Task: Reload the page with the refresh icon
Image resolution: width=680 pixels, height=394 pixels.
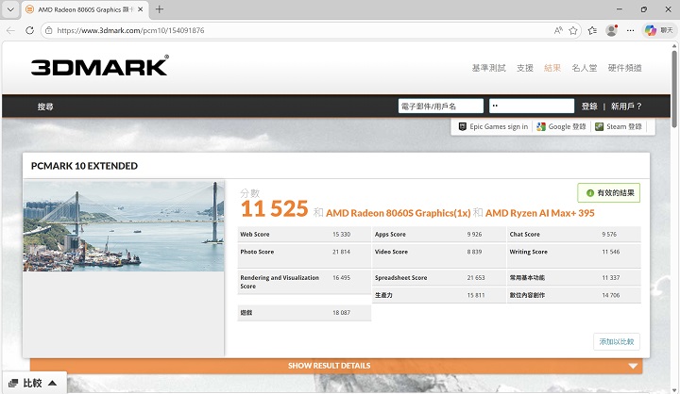Action: (29, 30)
